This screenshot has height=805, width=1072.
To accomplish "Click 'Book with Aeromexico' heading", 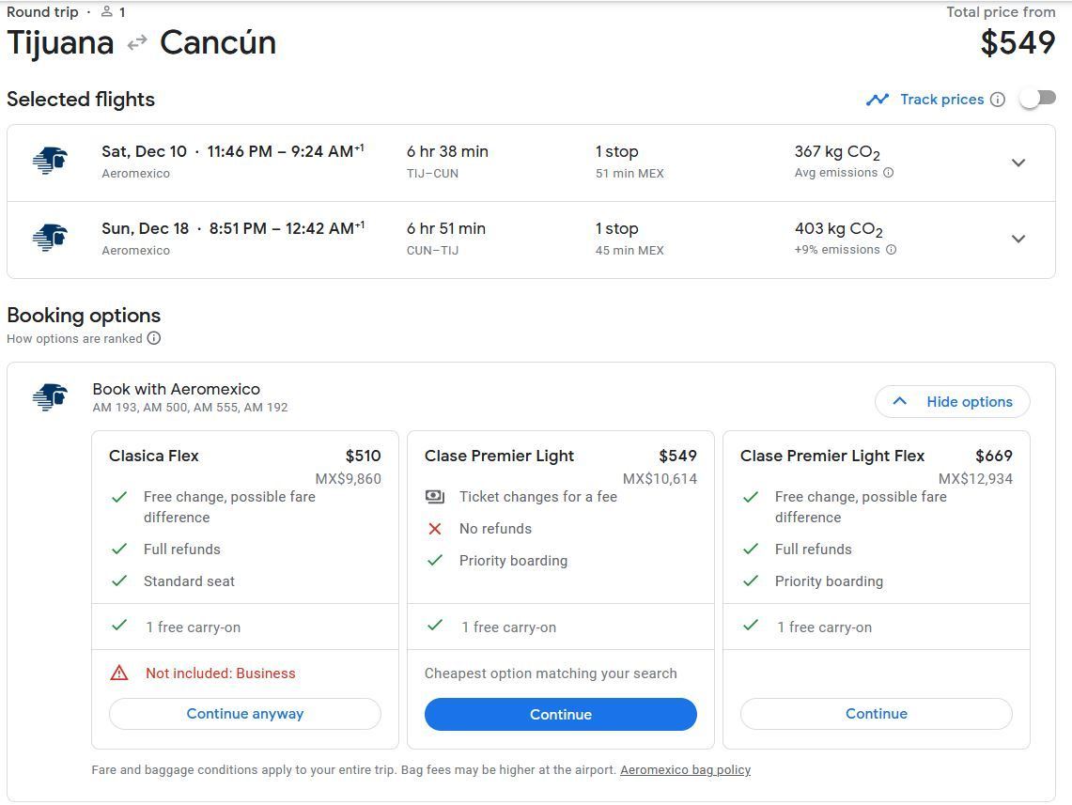I will pos(177,390).
